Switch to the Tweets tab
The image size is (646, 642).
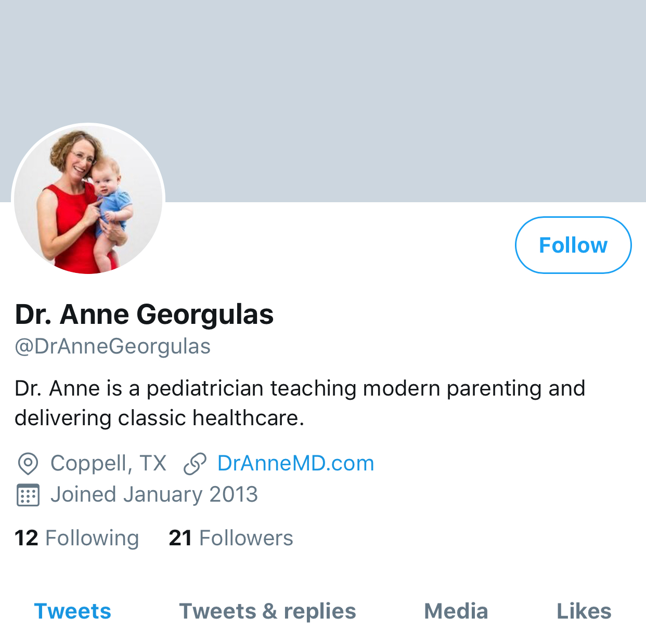(x=73, y=611)
